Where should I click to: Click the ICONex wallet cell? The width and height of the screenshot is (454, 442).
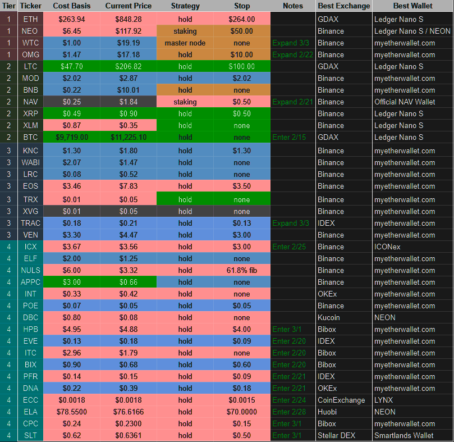click(413, 247)
